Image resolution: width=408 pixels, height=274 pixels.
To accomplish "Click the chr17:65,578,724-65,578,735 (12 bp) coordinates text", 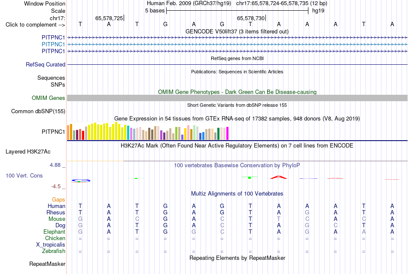I will coord(282,3).
